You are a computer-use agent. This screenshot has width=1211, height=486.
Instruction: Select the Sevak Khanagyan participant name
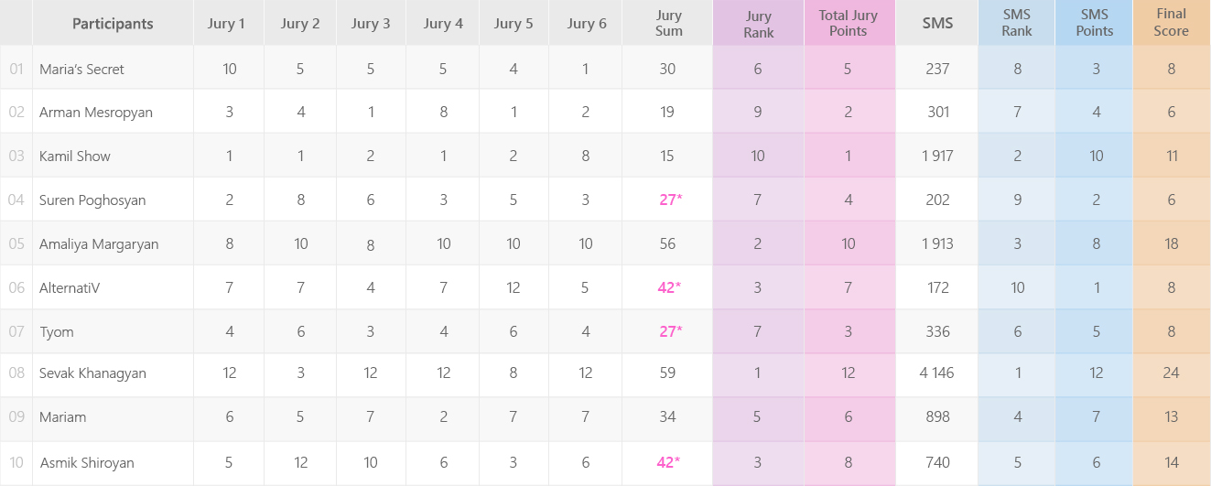coord(92,373)
